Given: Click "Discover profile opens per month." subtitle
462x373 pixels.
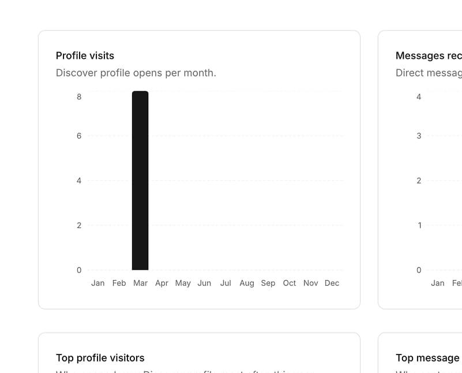Looking at the screenshot, I should (x=136, y=73).
